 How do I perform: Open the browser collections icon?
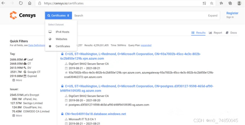pos(230,3)
